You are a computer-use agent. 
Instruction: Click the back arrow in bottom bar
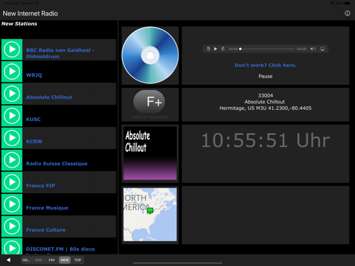point(8,260)
